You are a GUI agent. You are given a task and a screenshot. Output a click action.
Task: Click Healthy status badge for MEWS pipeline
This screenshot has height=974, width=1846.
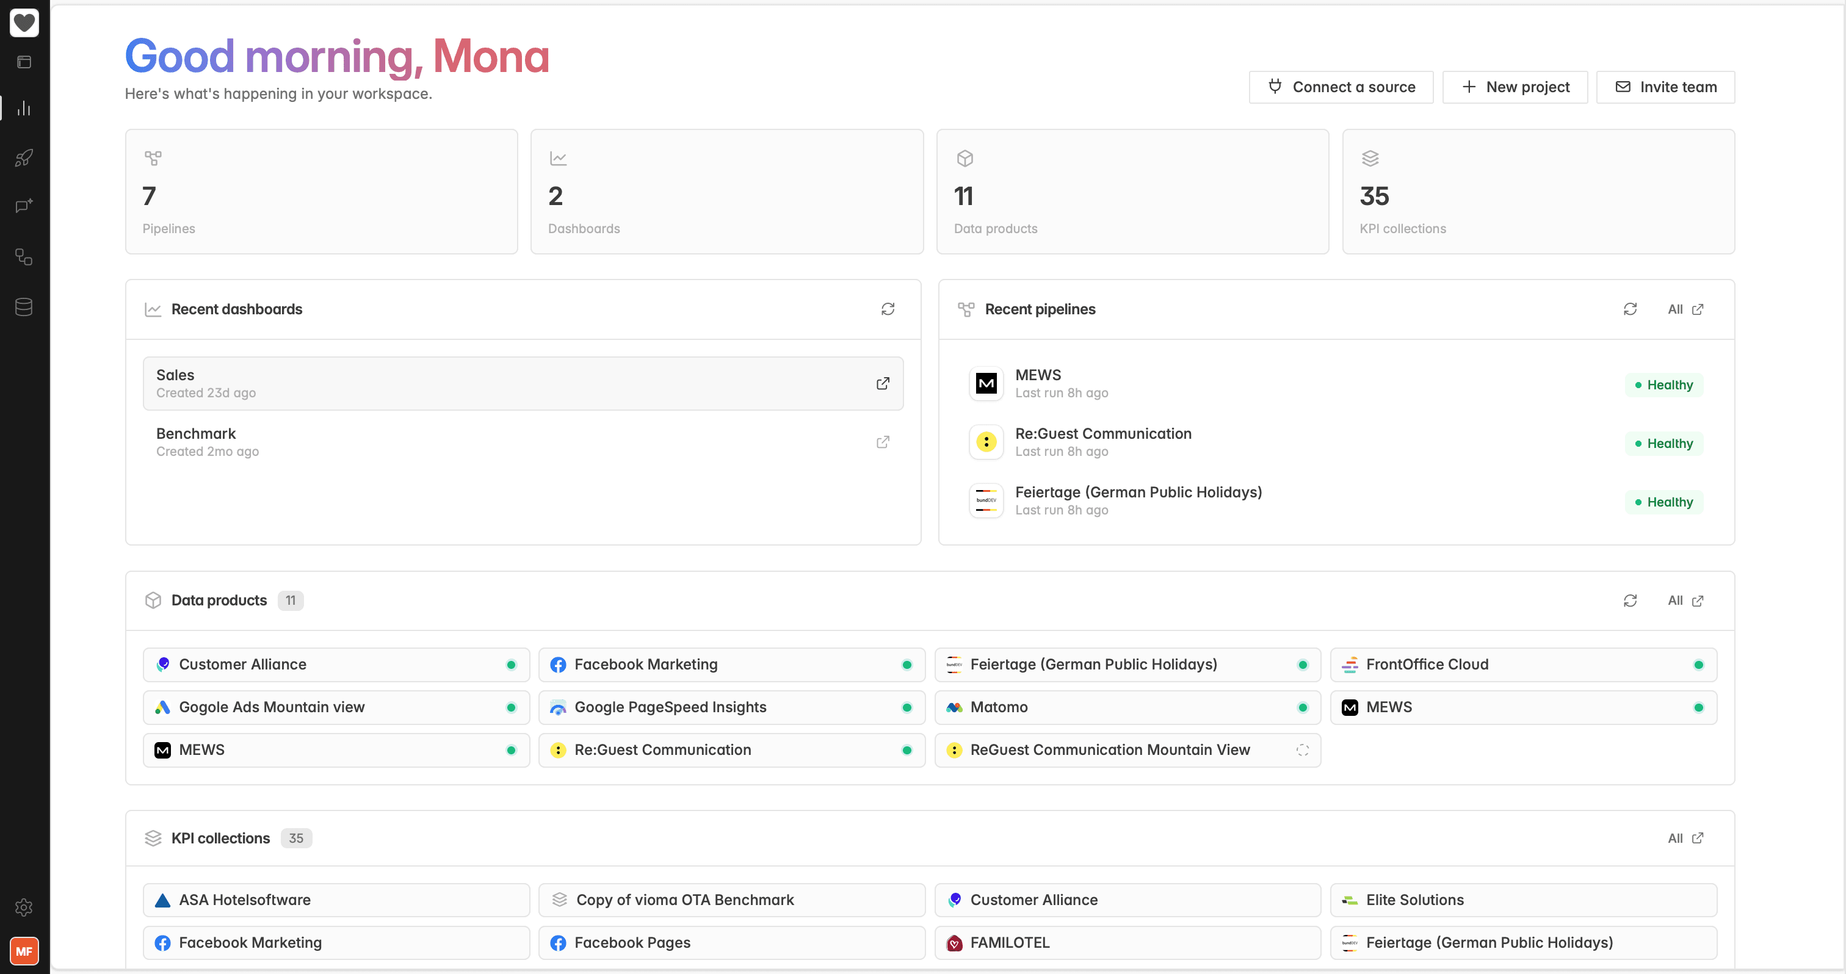1663,385
